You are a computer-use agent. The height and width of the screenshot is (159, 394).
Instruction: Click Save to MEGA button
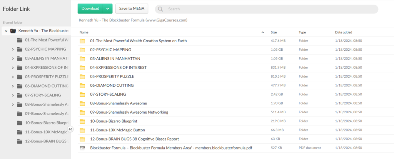(132, 8)
